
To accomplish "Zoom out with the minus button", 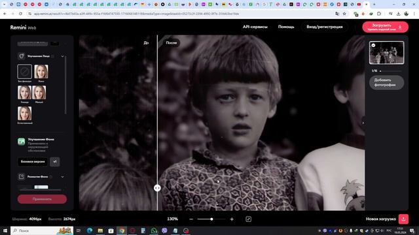I will point(191,219).
